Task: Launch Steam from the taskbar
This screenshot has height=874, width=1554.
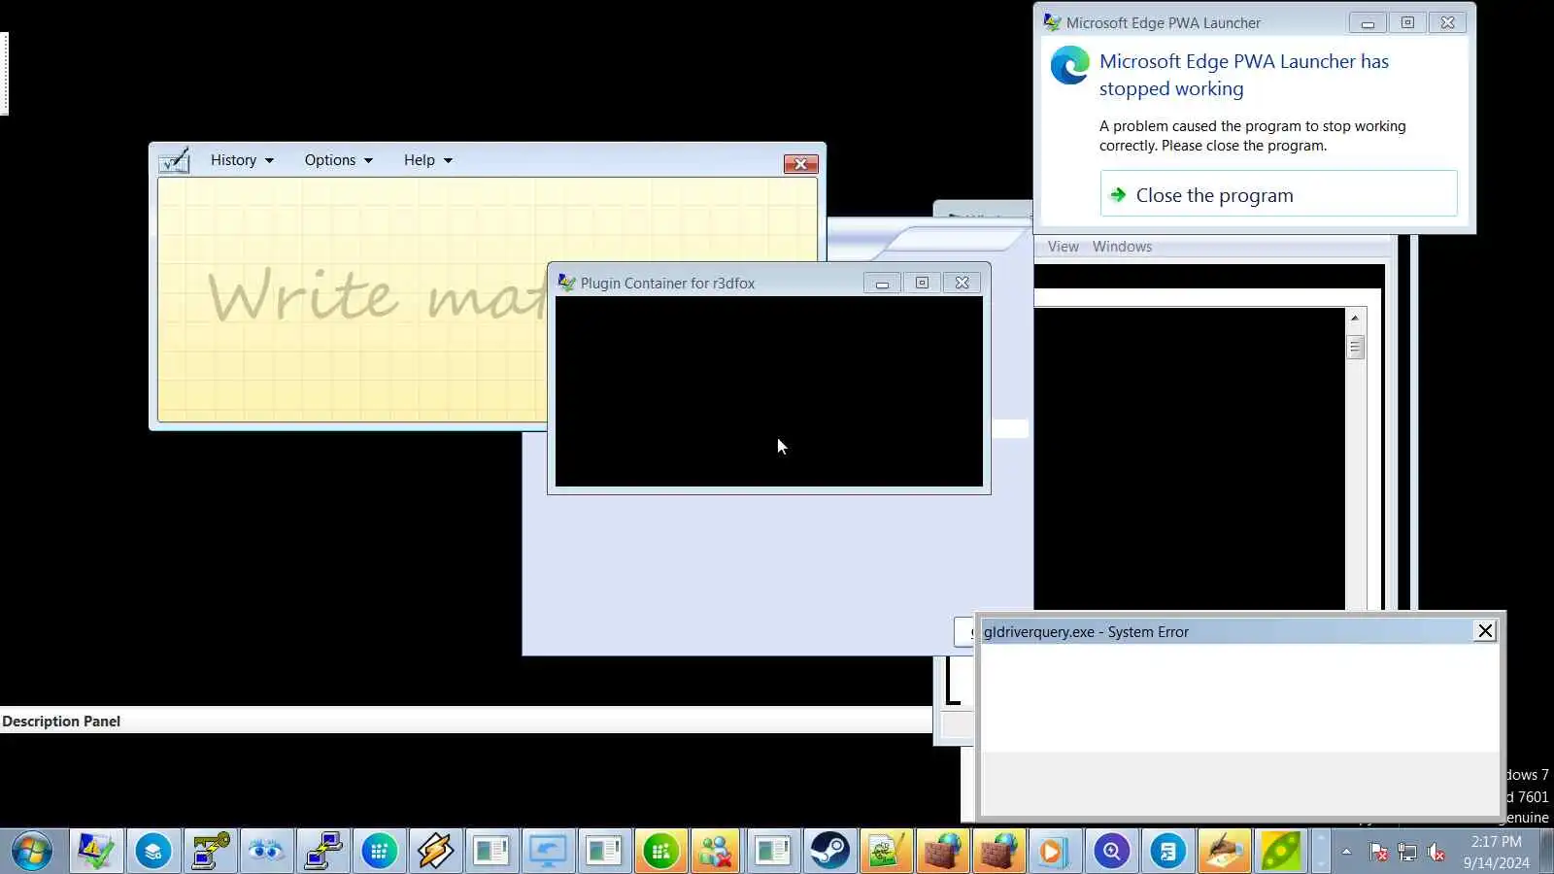Action: [829, 852]
